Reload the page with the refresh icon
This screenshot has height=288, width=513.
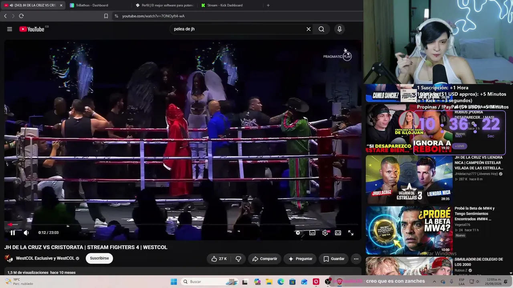(x=21, y=16)
